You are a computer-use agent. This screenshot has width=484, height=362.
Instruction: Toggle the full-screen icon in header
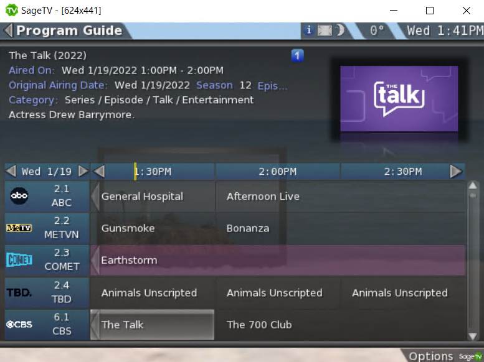[325, 30]
